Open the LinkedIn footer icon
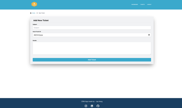 pyautogui.click(x=92, y=106)
